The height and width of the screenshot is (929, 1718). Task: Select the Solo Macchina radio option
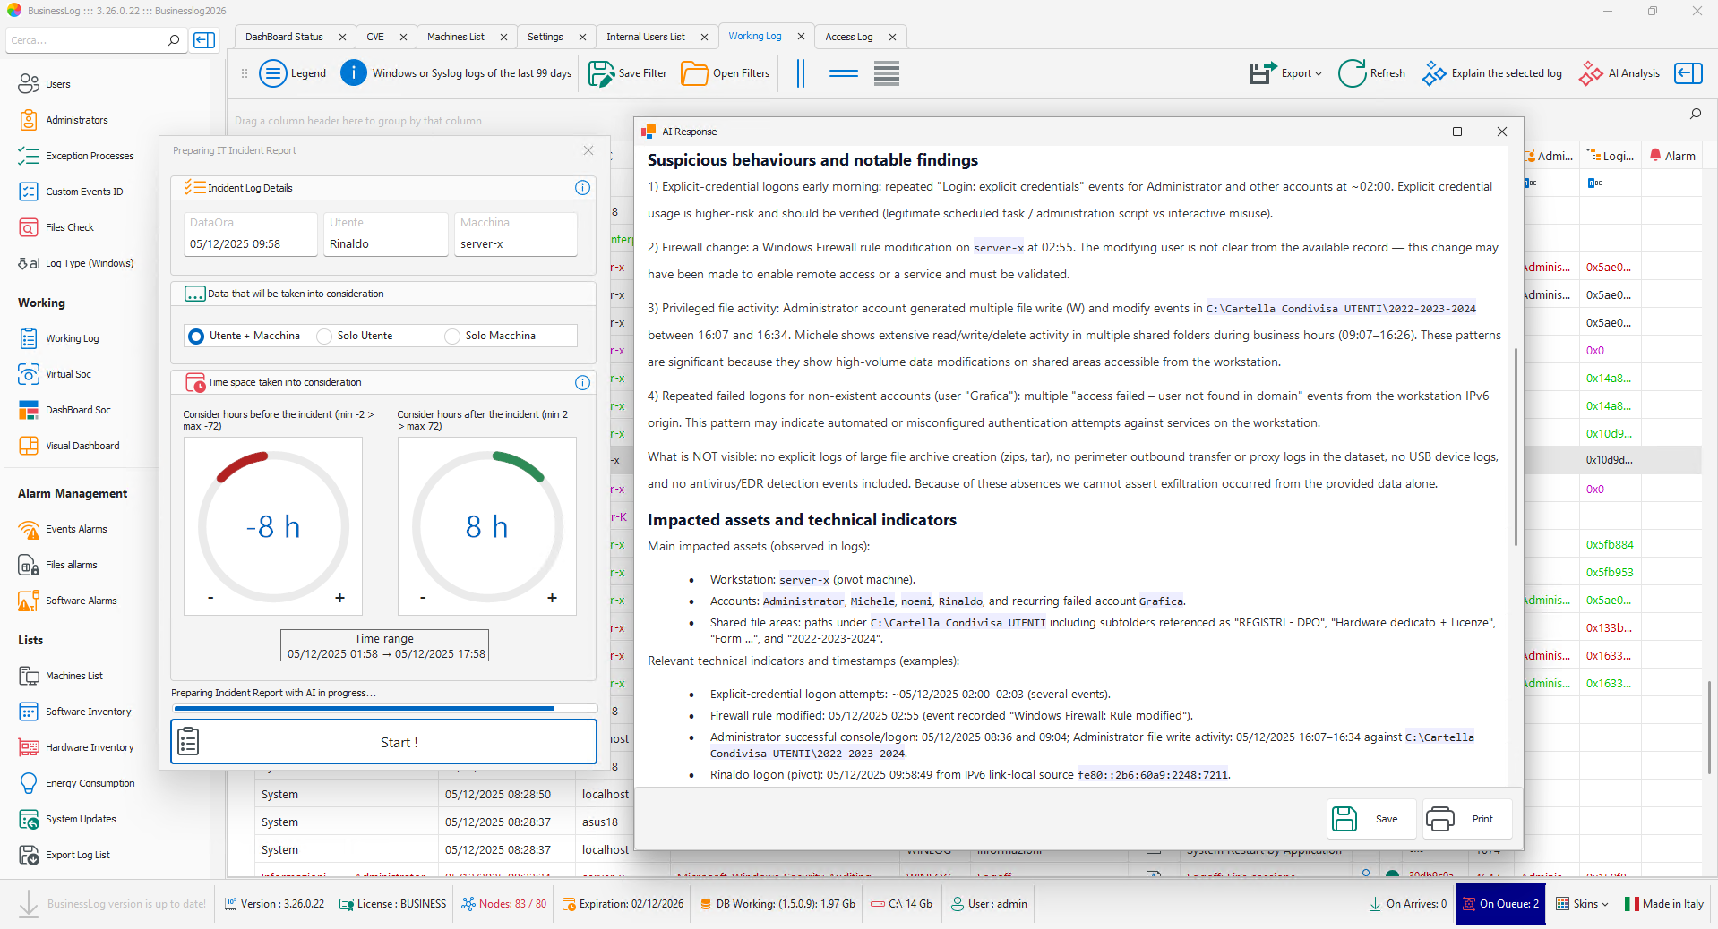pos(452,336)
